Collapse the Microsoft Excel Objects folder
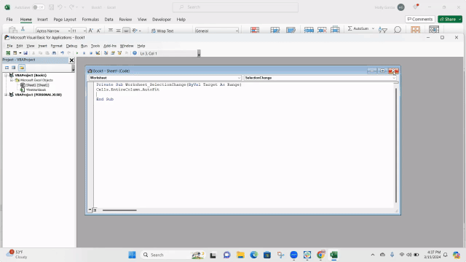The image size is (466, 262). click(x=12, y=80)
